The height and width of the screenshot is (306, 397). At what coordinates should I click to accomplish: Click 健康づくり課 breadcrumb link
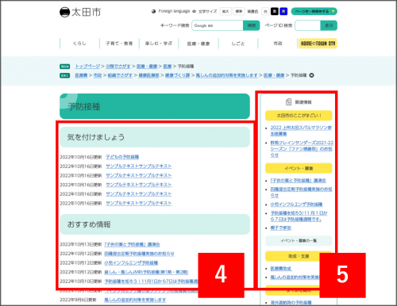pyautogui.click(x=177, y=75)
